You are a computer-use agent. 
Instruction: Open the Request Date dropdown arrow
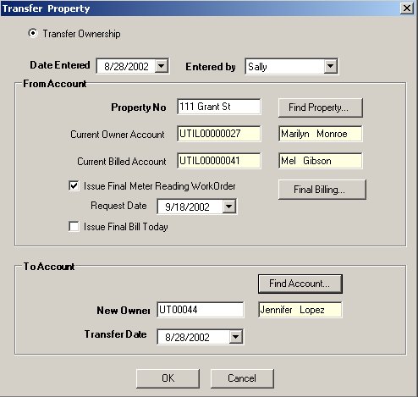(229, 207)
